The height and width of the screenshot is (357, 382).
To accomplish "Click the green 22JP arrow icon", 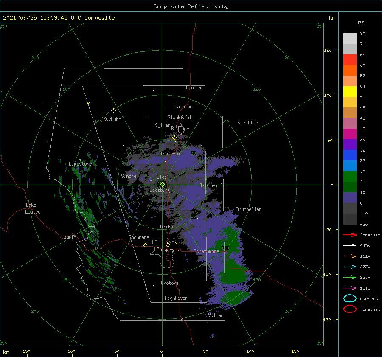I will (350, 277).
